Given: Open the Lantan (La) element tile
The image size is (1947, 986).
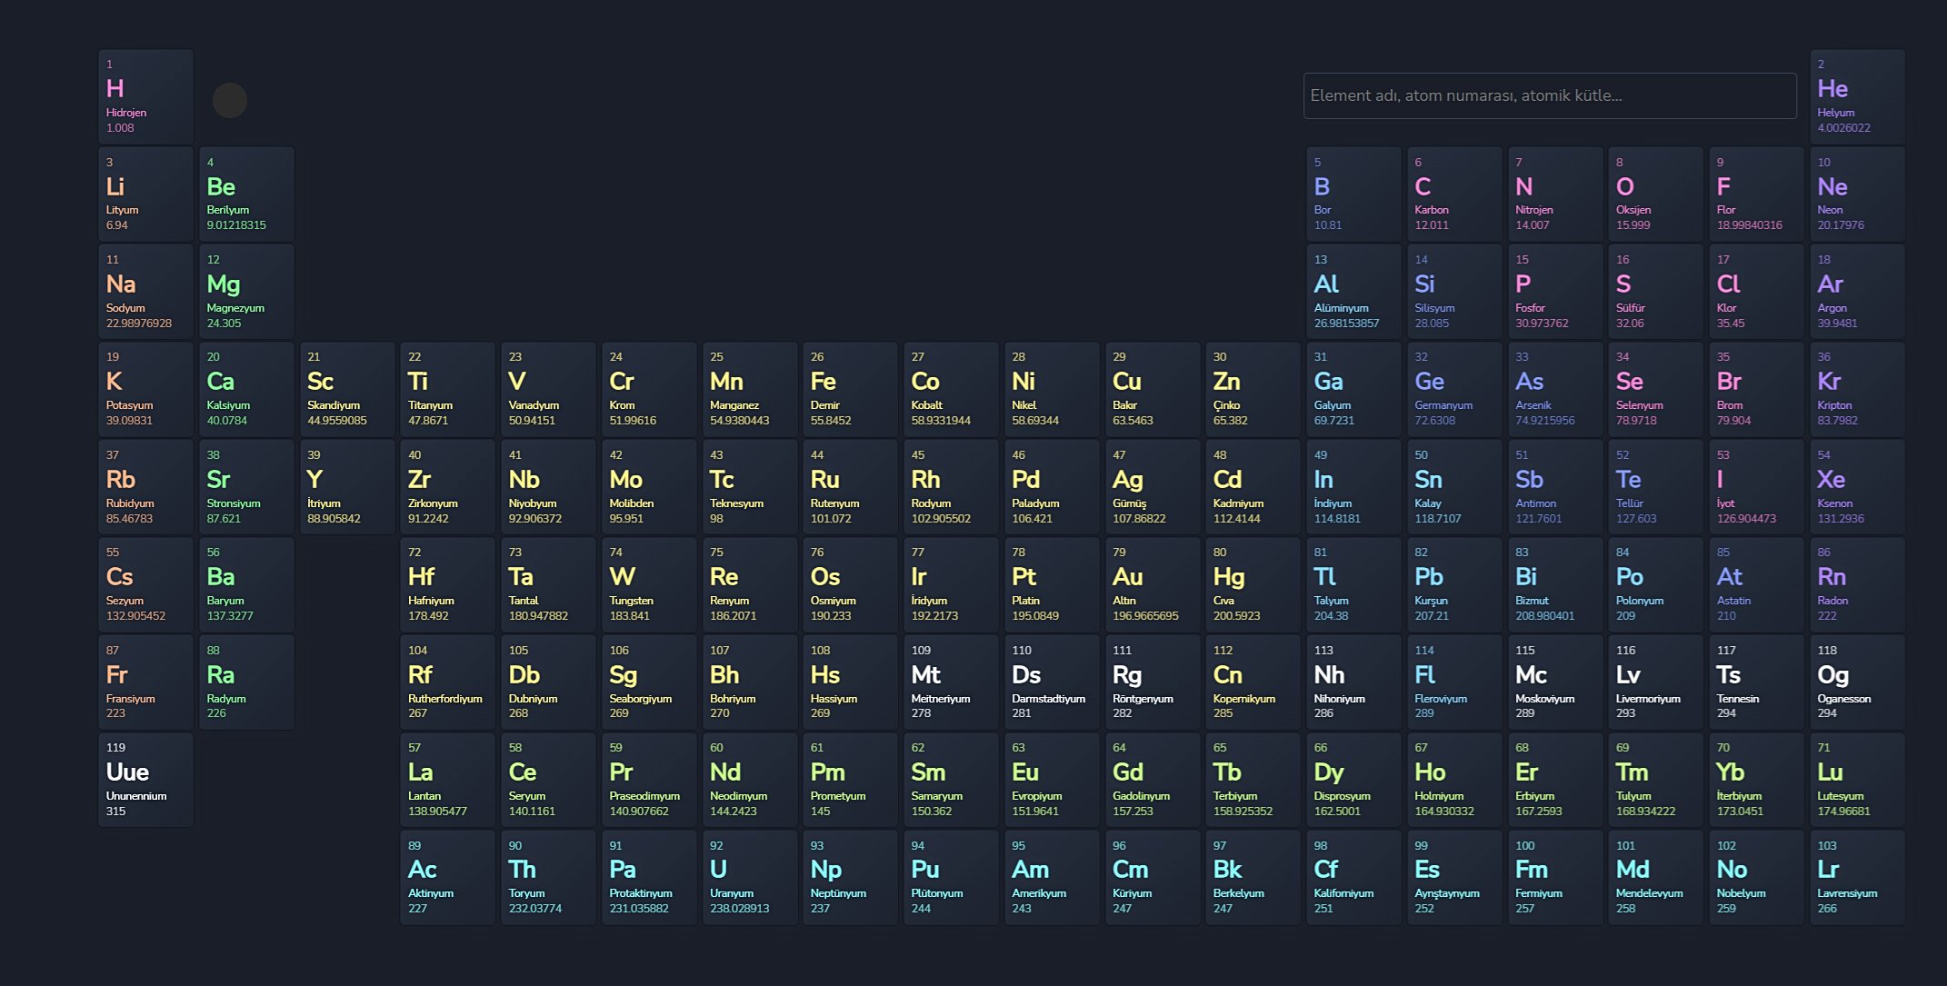Looking at the screenshot, I should point(447,780).
